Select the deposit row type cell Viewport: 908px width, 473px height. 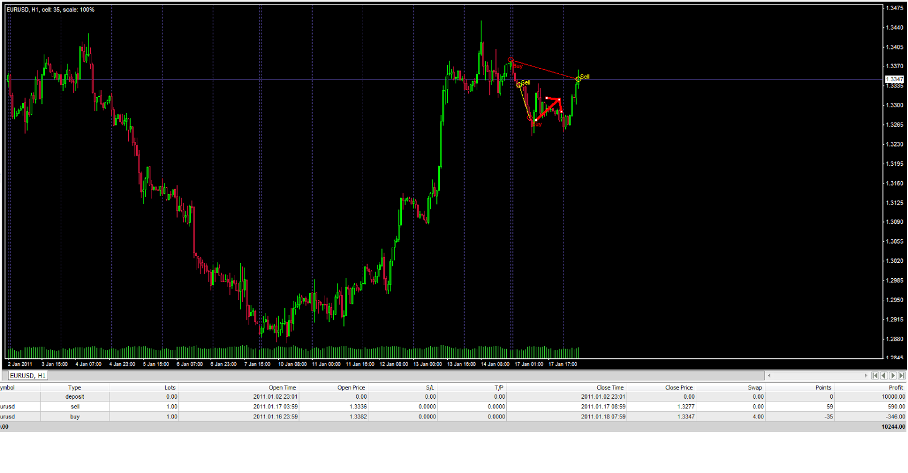(74, 397)
